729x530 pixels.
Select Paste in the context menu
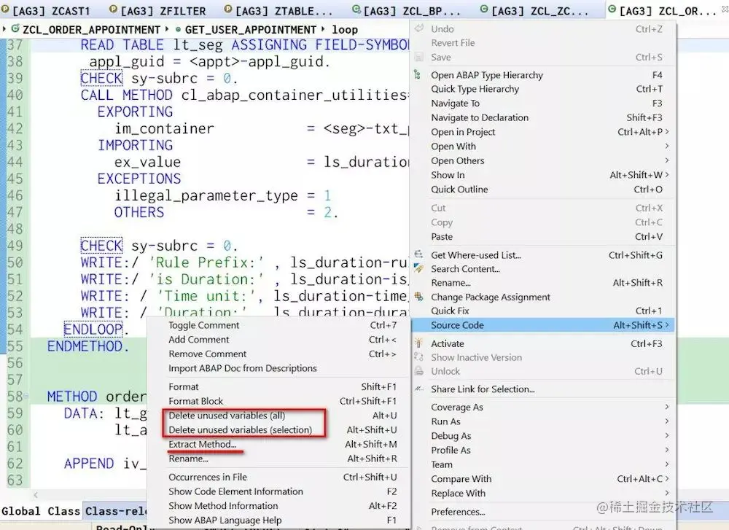[x=543, y=237]
